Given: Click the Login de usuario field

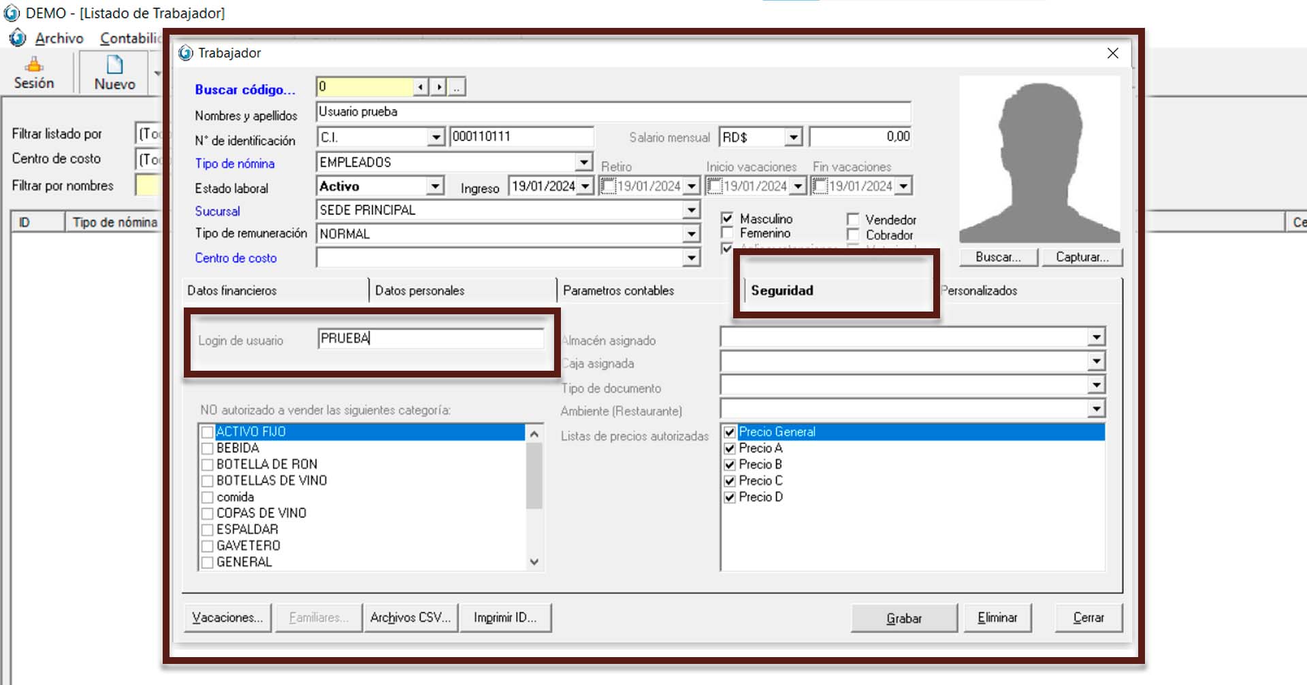Looking at the screenshot, I should tap(430, 339).
